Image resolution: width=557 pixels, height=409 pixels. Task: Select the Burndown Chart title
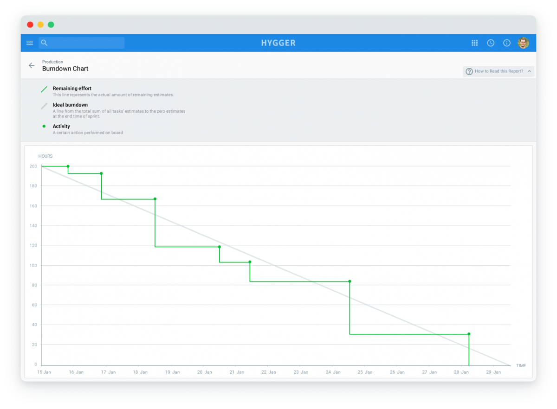point(65,69)
